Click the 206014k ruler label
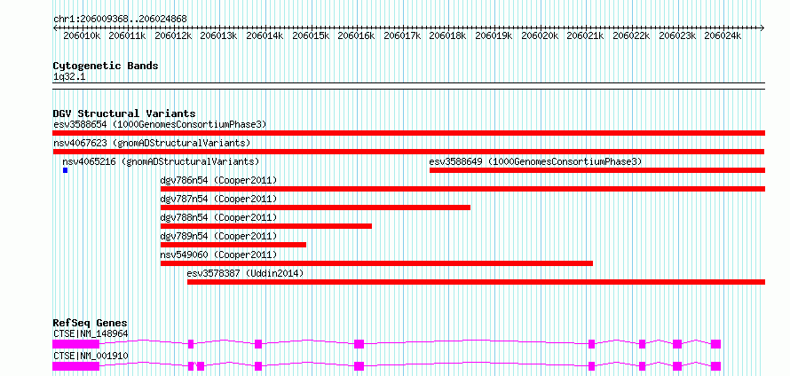Viewport: 790px width, 376px height. (265, 35)
